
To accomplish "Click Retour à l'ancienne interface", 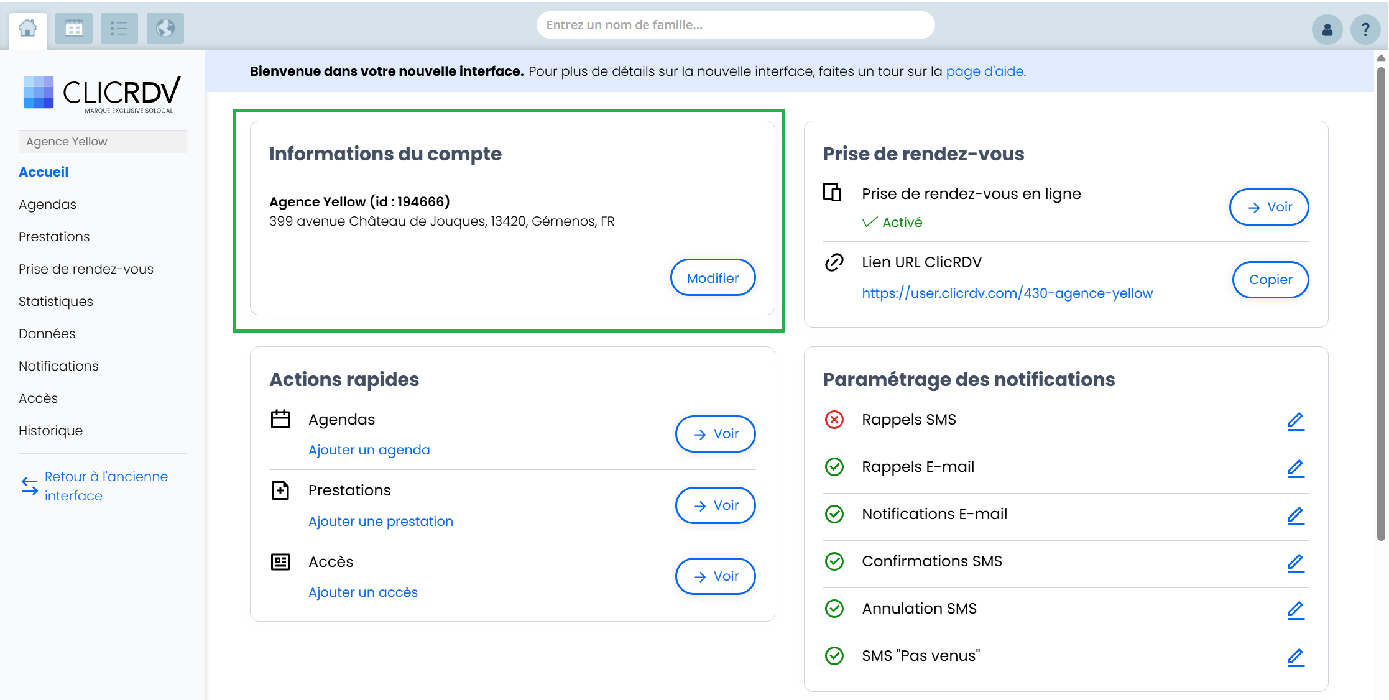I will (x=106, y=486).
